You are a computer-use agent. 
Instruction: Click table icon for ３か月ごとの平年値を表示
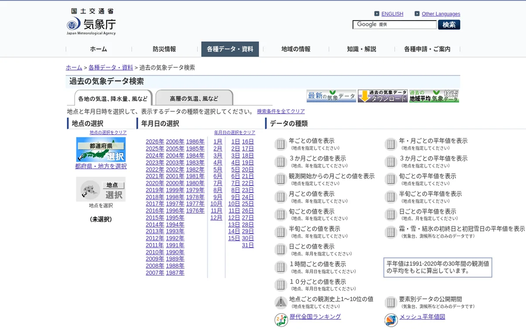(391, 161)
